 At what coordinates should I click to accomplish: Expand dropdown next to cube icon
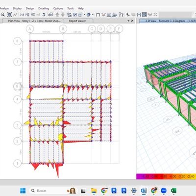pyautogui.click(x=93, y=15)
